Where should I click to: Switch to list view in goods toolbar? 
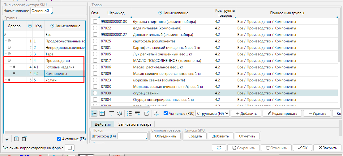click(x=94, y=113)
